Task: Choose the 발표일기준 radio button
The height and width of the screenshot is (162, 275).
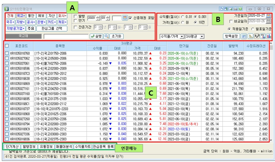Action: coord(253,29)
